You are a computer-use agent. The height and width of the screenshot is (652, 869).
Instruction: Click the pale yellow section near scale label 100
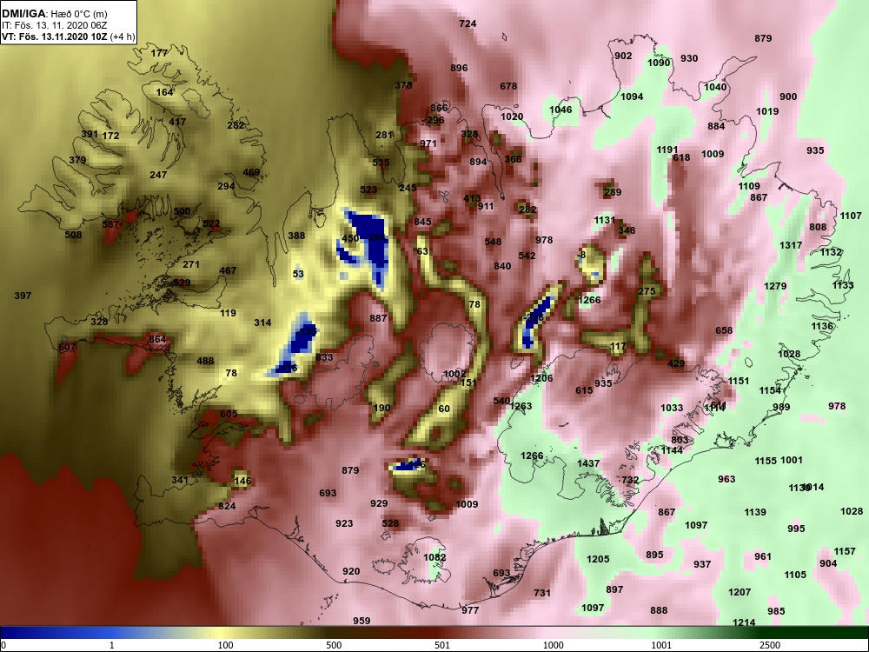[222, 632]
